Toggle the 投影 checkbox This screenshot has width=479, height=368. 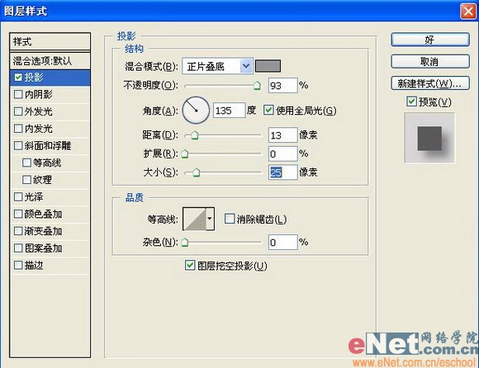point(18,78)
